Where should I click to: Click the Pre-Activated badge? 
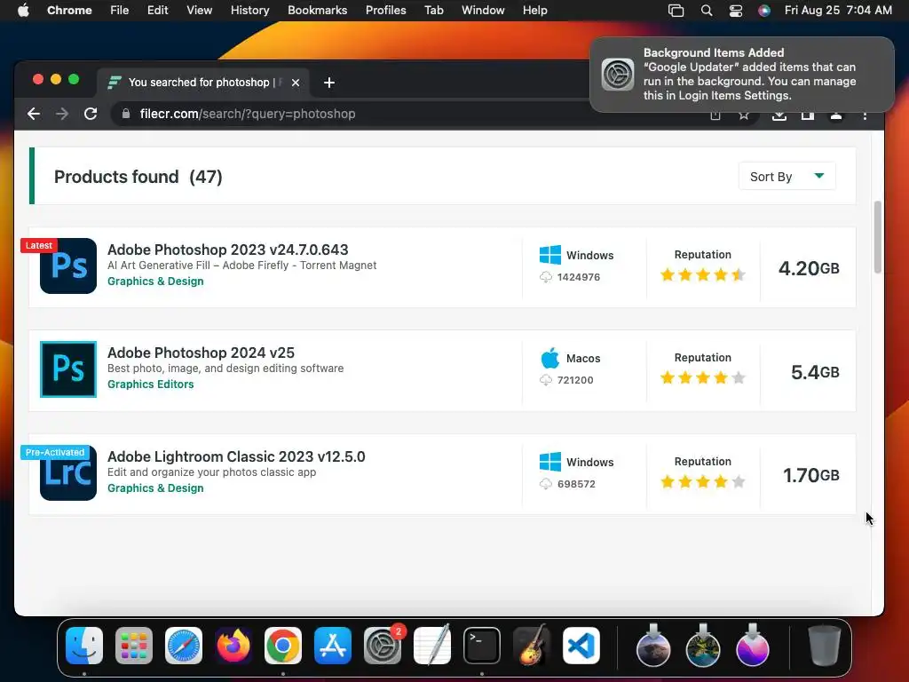pyautogui.click(x=54, y=452)
